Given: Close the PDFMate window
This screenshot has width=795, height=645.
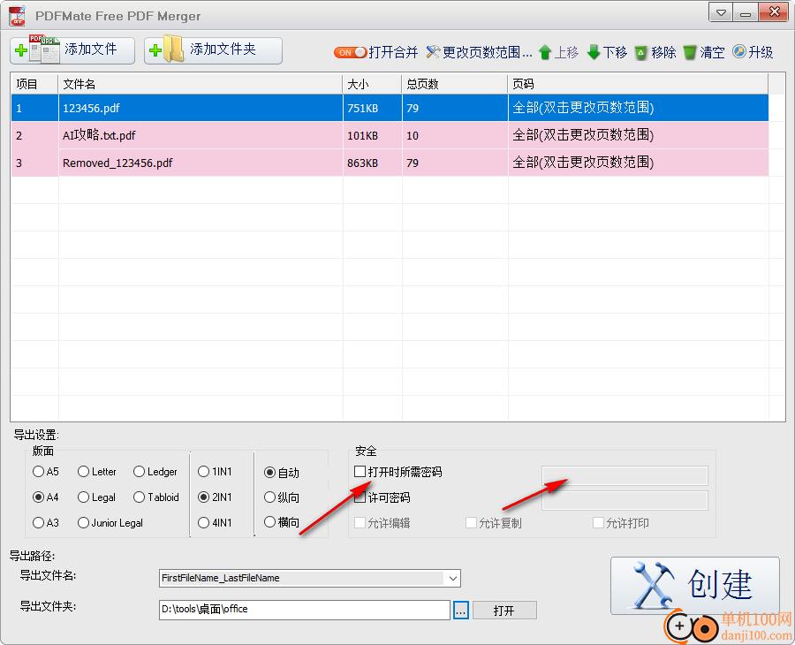Looking at the screenshot, I should [x=774, y=12].
